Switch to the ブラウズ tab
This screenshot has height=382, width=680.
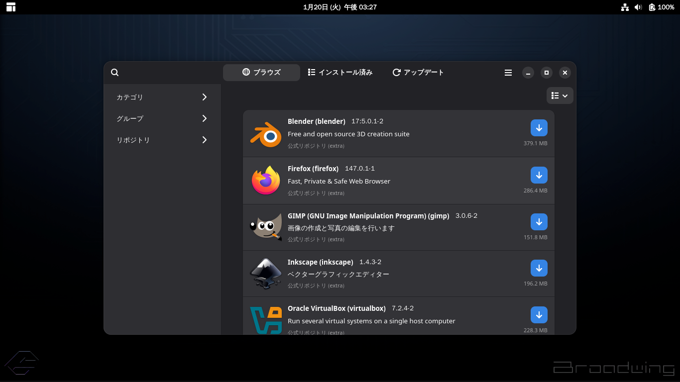point(261,73)
